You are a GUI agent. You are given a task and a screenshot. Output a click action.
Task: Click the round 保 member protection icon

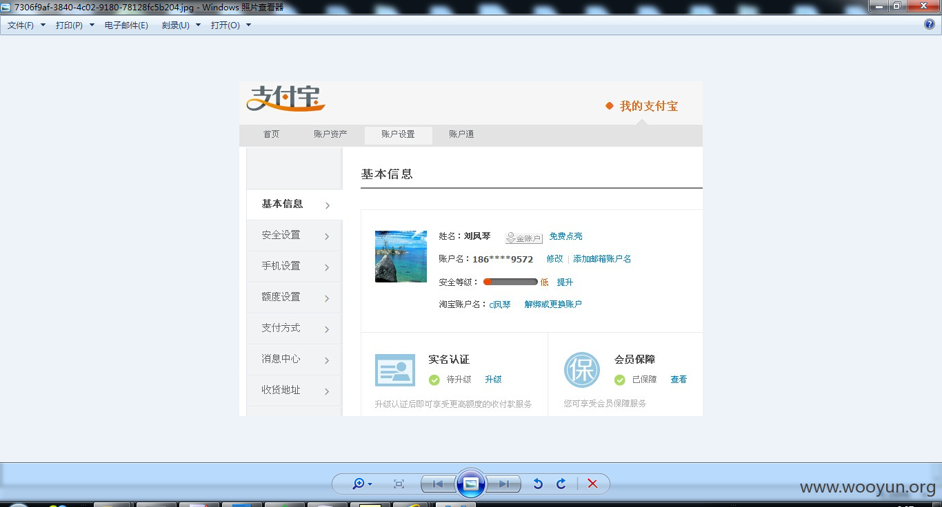(x=582, y=370)
